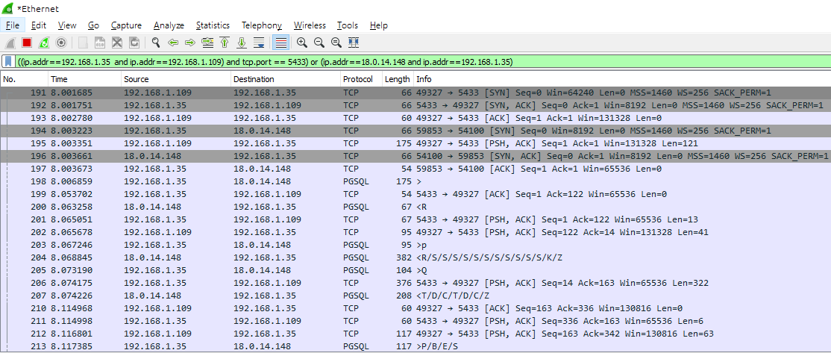Open the Telephony menu
The width and height of the screenshot is (831, 353).
(261, 25)
